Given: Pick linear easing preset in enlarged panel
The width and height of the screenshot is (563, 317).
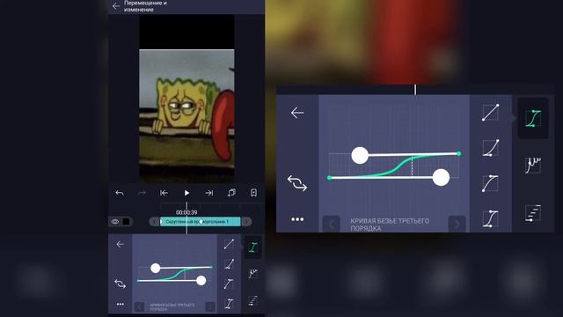Looking at the screenshot, I should [491, 112].
